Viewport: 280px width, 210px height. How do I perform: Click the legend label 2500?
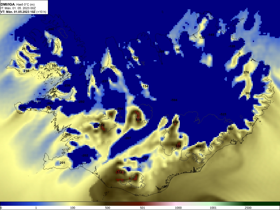[248, 208]
